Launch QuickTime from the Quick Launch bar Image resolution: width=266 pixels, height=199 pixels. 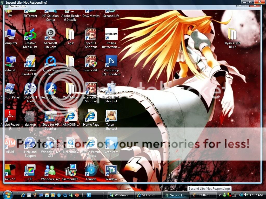pos(65,195)
